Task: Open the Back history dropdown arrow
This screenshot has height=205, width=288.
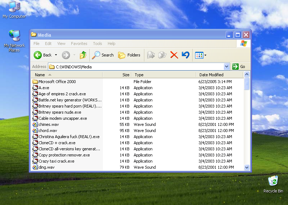Action: tap(56, 55)
